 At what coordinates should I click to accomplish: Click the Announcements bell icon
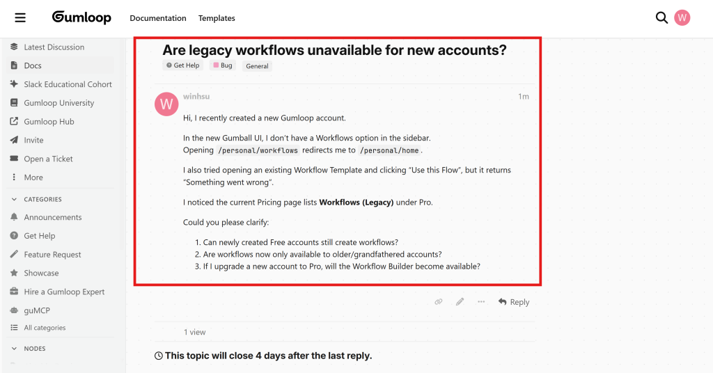tap(14, 217)
